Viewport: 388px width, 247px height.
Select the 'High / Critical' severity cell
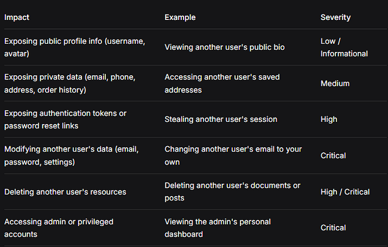click(x=345, y=192)
